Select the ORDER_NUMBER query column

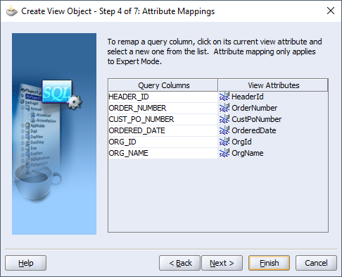(163, 108)
